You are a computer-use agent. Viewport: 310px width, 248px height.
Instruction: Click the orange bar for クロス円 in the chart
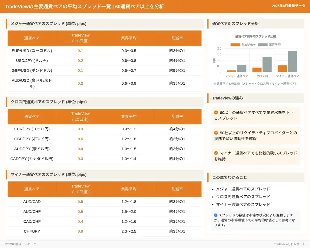point(257,70)
